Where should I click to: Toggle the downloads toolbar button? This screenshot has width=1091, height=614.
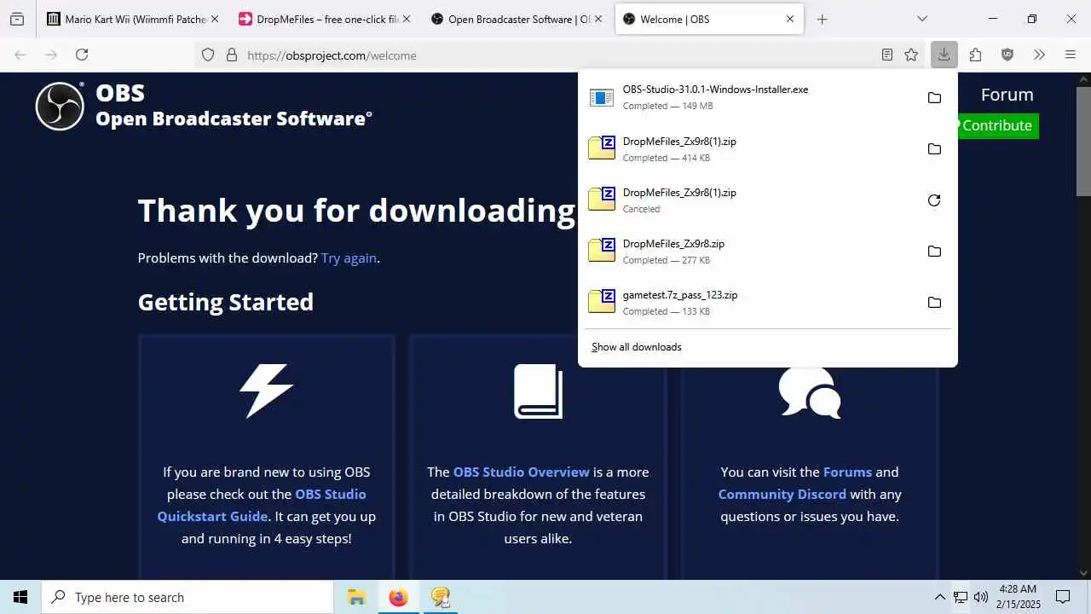[x=944, y=55]
